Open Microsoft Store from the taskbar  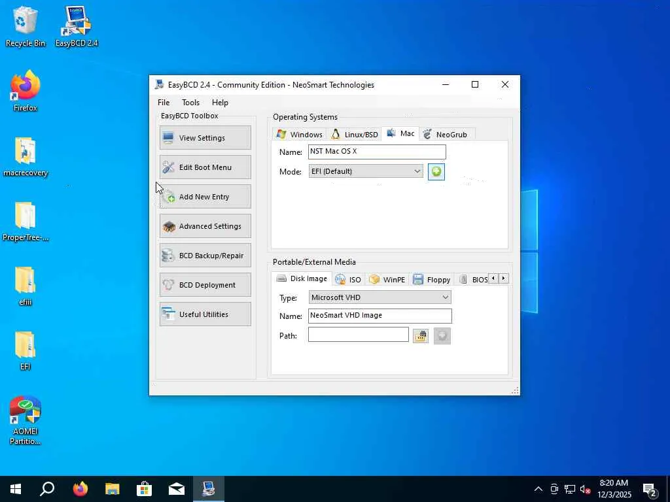coord(145,489)
